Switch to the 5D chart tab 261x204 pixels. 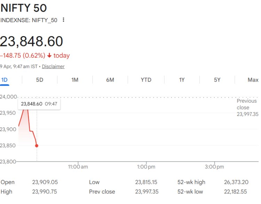[x=40, y=80]
